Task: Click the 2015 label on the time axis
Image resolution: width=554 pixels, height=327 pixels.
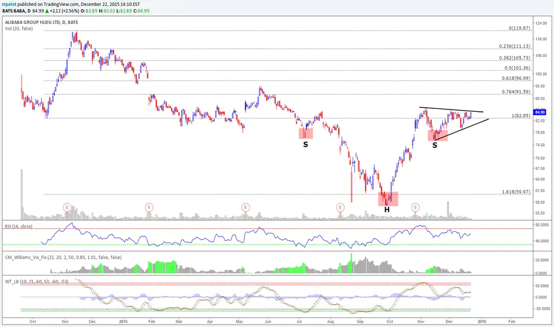Action: coord(123,322)
